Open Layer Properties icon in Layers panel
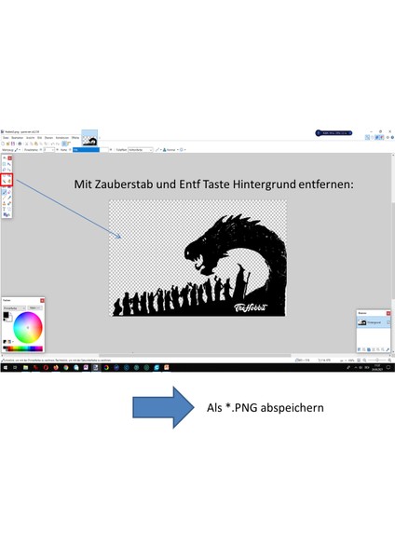Viewport: 395px width, 559px height. [x=388, y=349]
